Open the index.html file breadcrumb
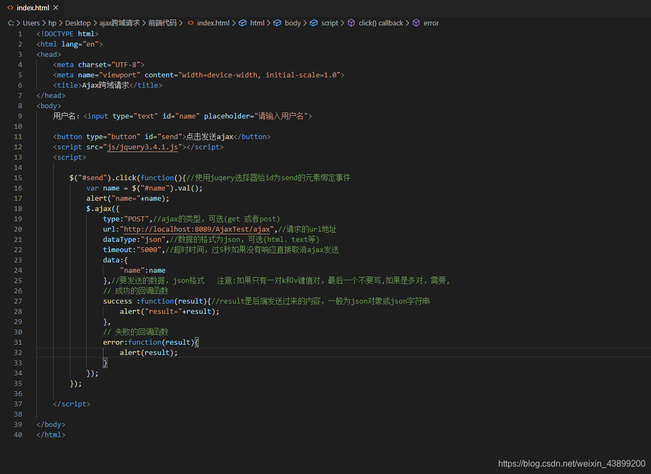Viewport: 651px width, 474px height. (209, 23)
